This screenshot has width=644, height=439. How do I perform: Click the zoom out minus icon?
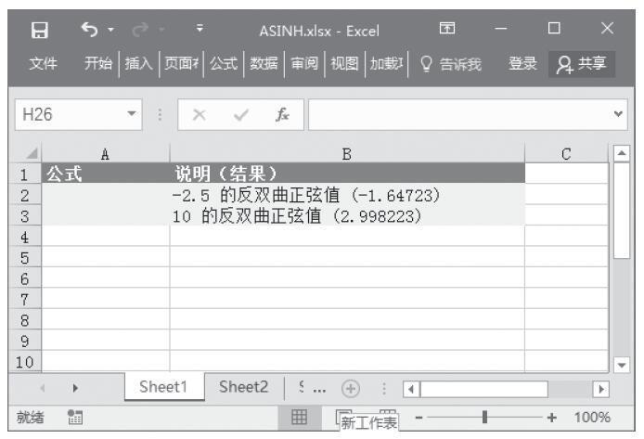[x=419, y=419]
